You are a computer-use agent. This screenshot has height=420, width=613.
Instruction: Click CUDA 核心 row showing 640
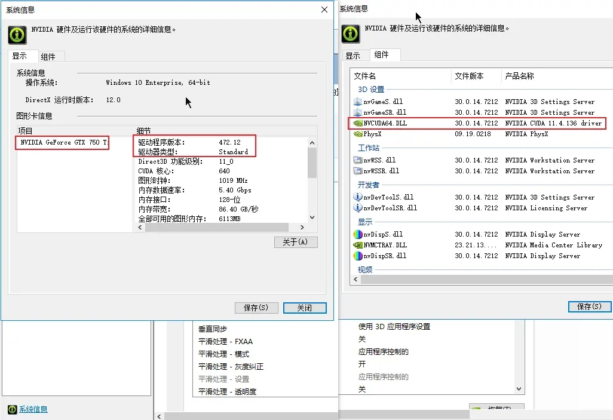(x=184, y=171)
